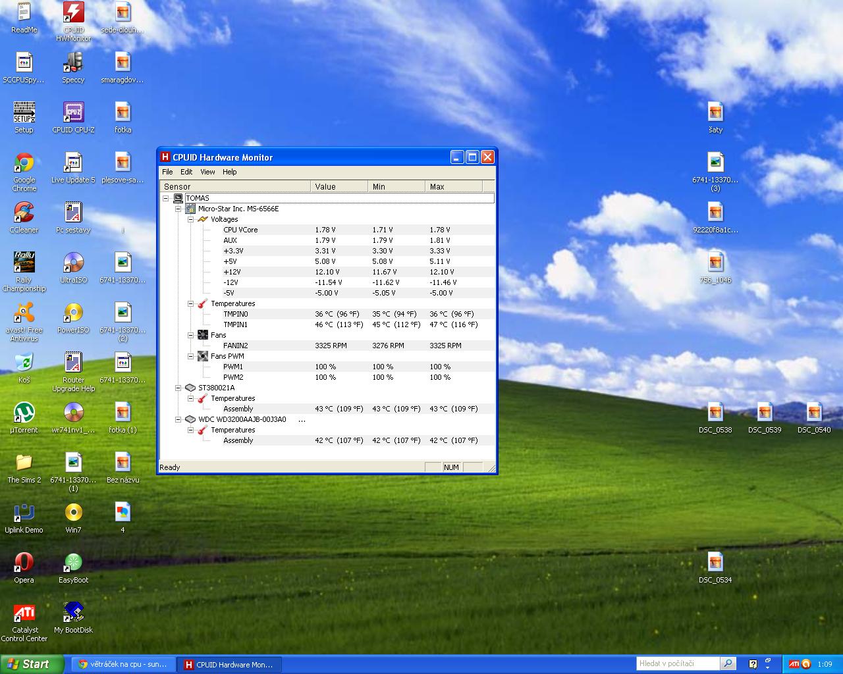
Task: Switch to the Chrome taskbar window
Action: tap(123, 664)
